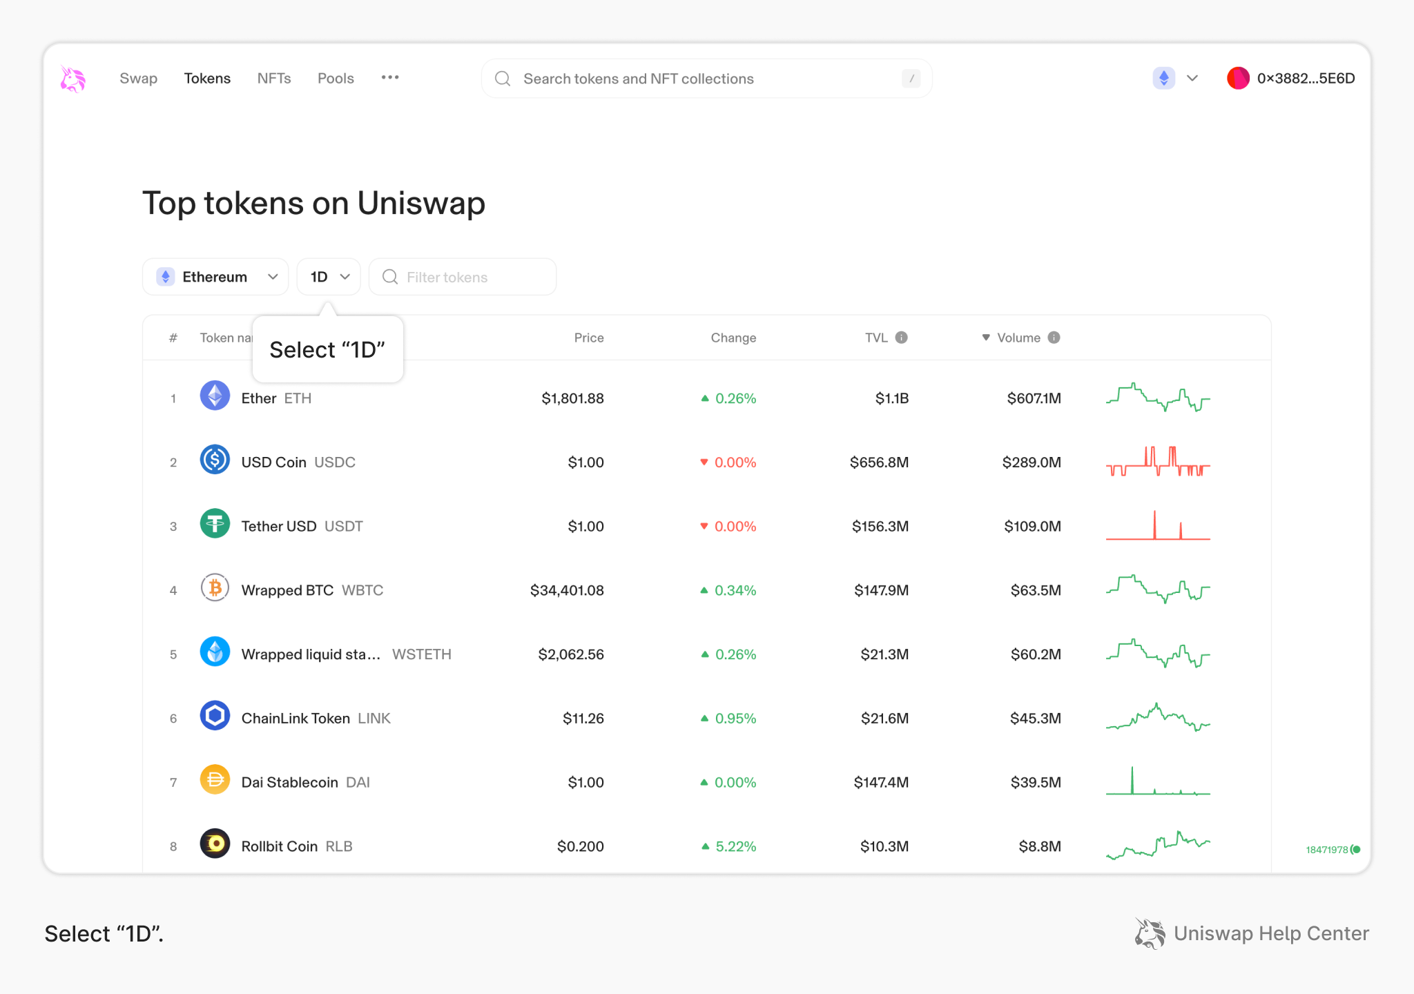Click the Tether USD token icon
Viewport: 1414px width, 994px height.
[x=215, y=523]
